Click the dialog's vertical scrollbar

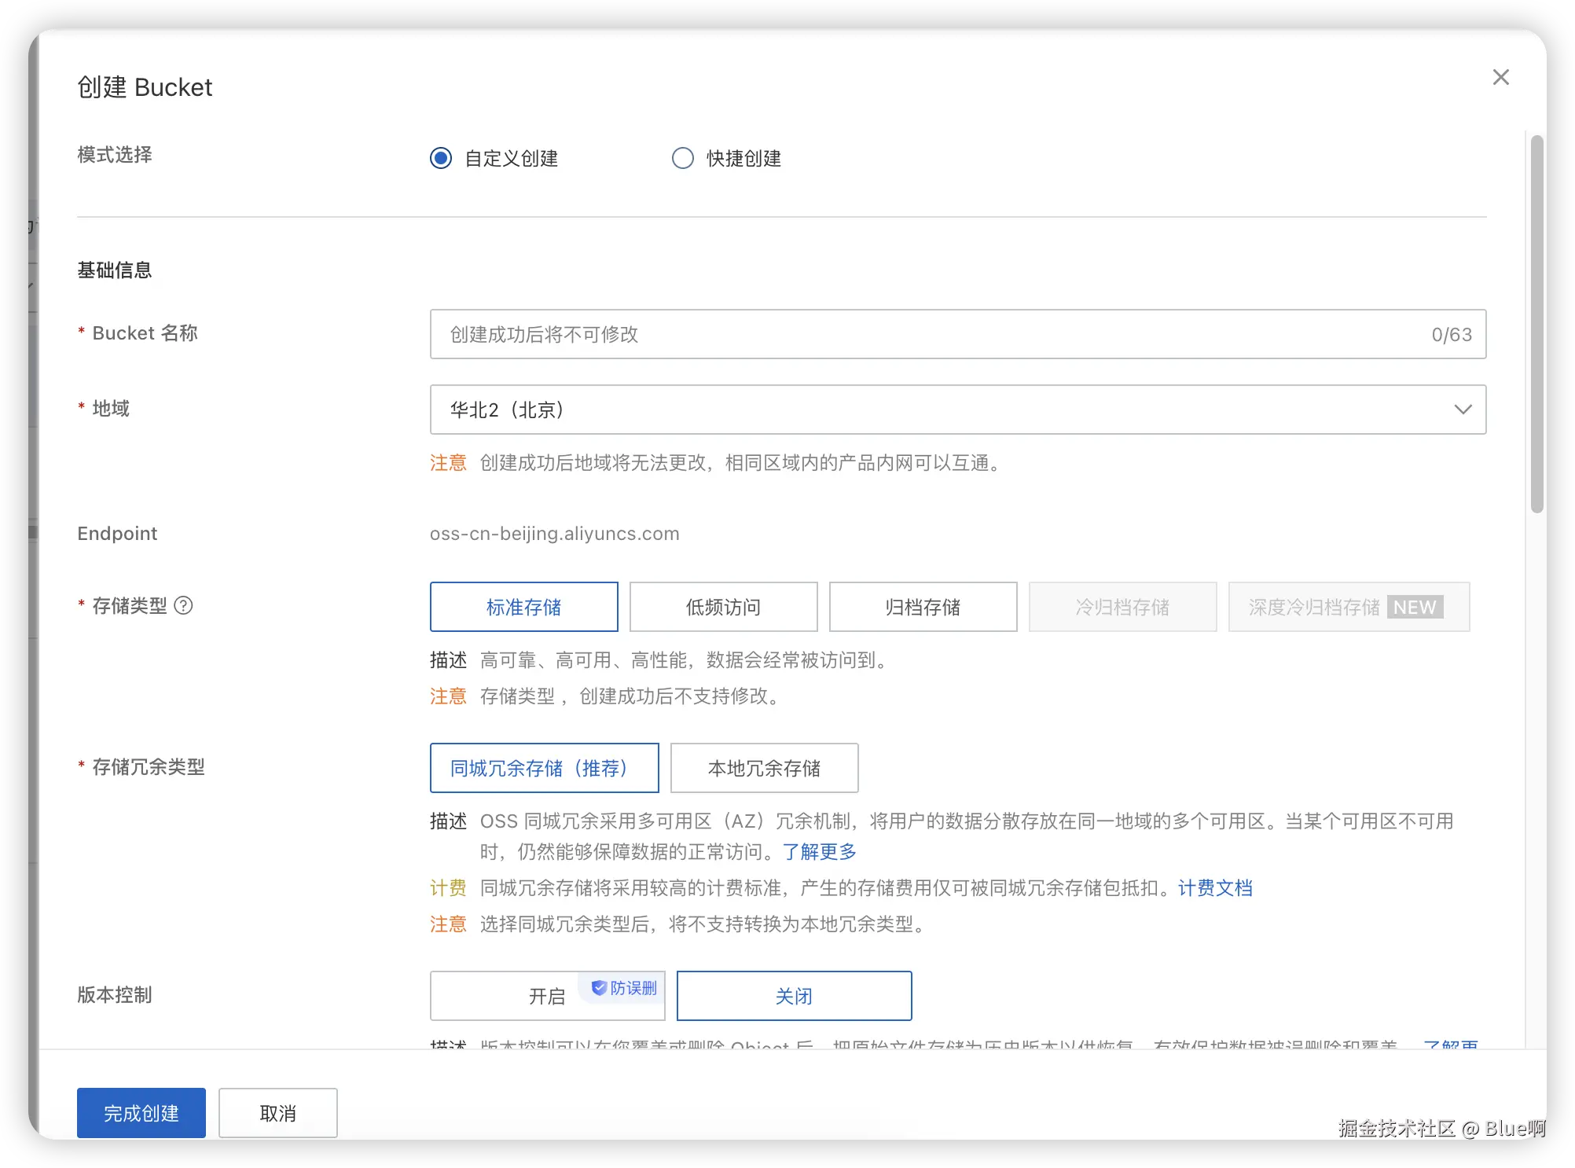click(1536, 324)
